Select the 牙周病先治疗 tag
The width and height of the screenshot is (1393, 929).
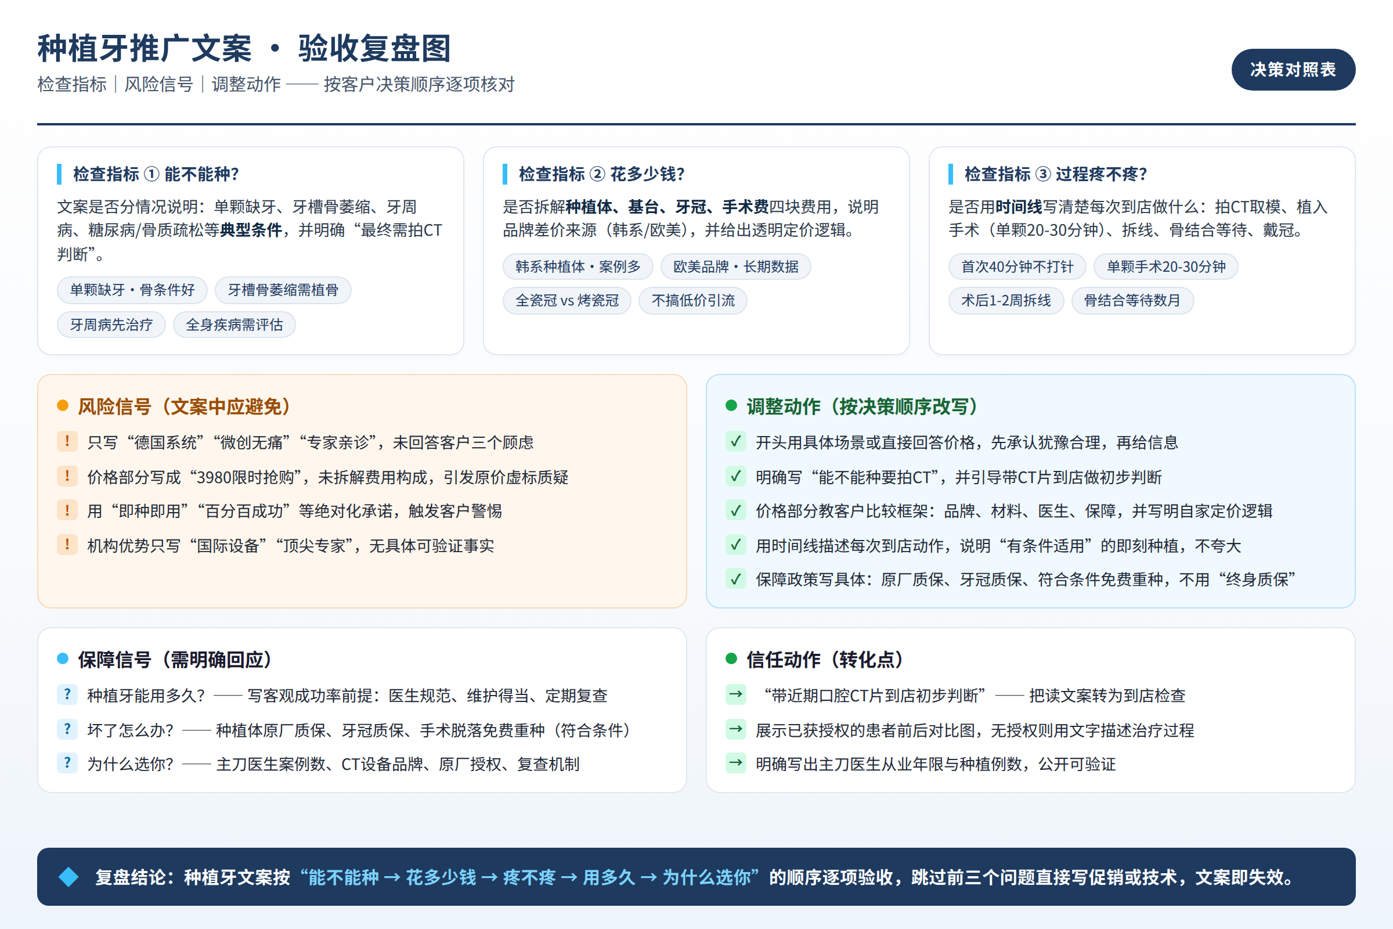[111, 325]
